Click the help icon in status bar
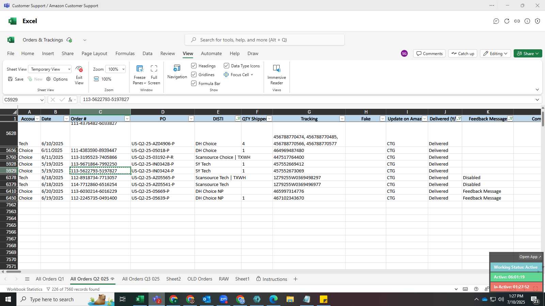545x306 pixels. click(x=476, y=289)
